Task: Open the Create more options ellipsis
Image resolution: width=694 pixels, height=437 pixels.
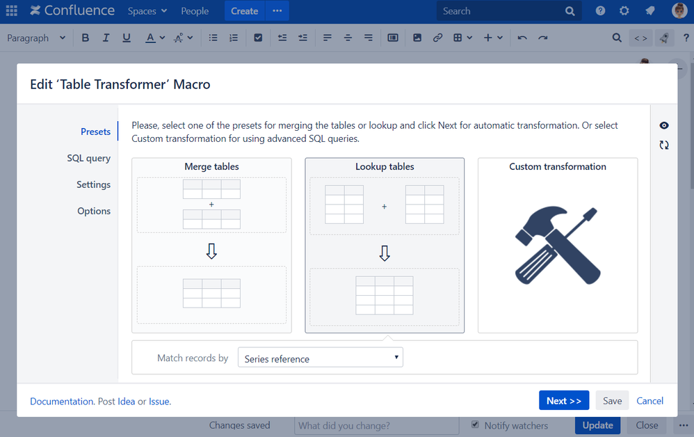Action: (277, 10)
